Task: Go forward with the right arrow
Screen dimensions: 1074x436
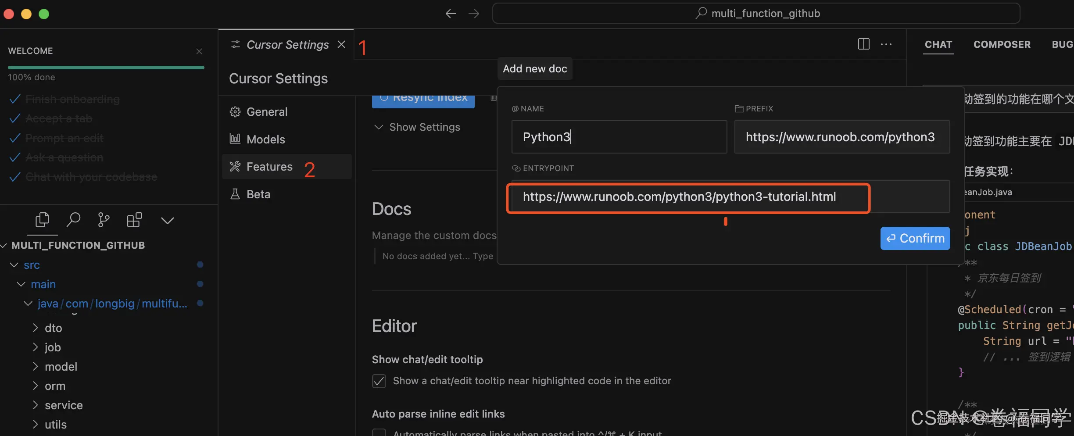Action: click(474, 14)
